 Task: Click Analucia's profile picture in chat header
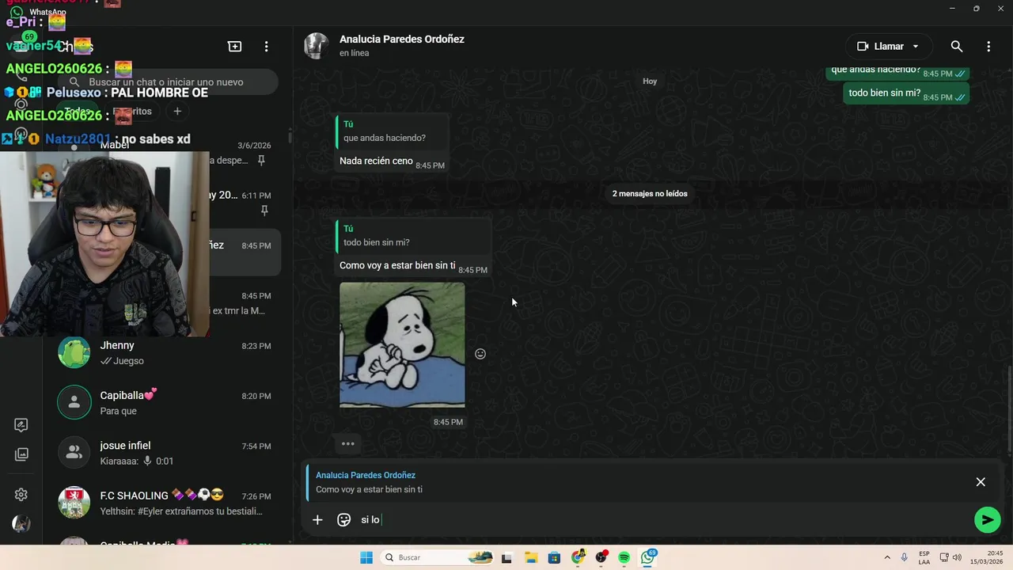click(x=317, y=46)
